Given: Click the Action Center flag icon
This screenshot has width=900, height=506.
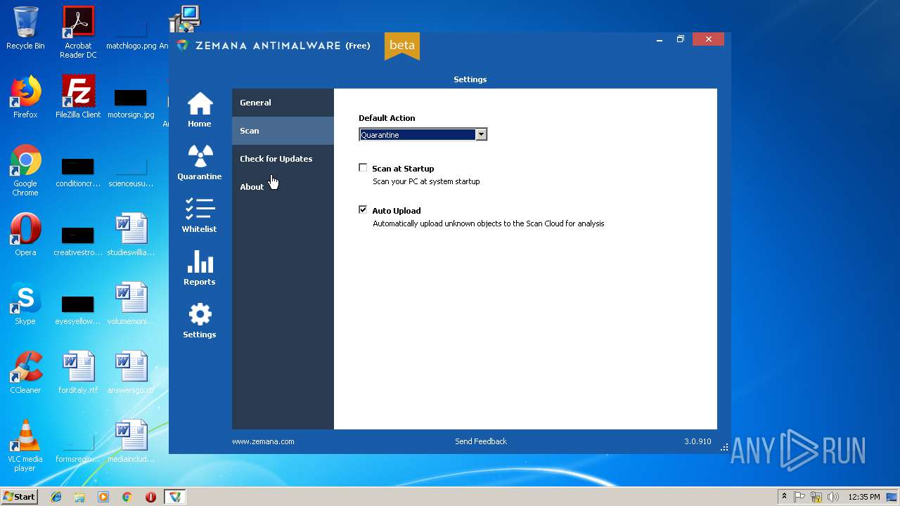Looking at the screenshot, I should coord(799,497).
